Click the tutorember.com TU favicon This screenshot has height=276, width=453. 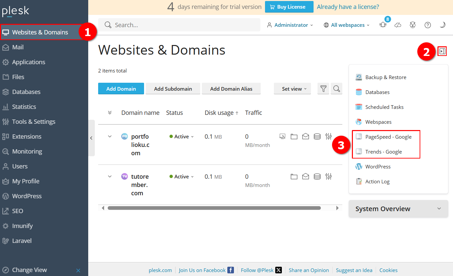tap(125, 176)
